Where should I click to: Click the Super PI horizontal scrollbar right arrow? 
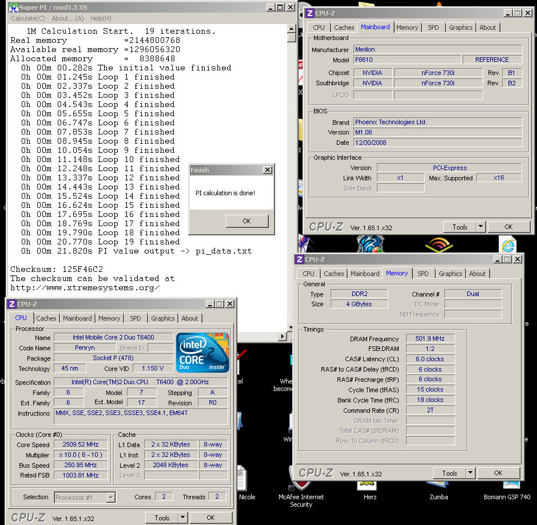click(282, 337)
